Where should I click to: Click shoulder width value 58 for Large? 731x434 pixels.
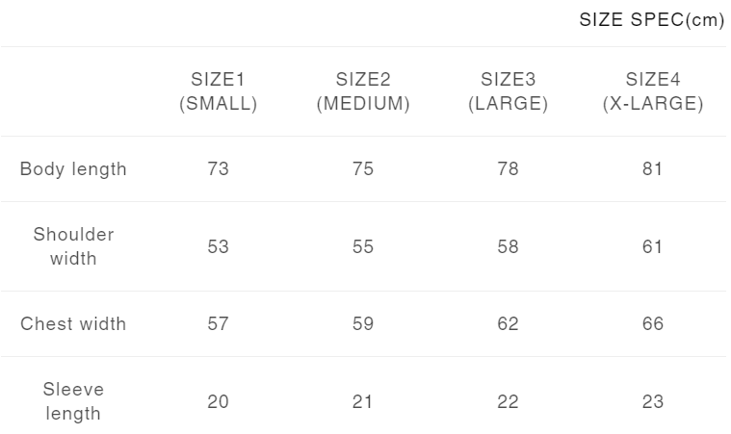pos(508,247)
